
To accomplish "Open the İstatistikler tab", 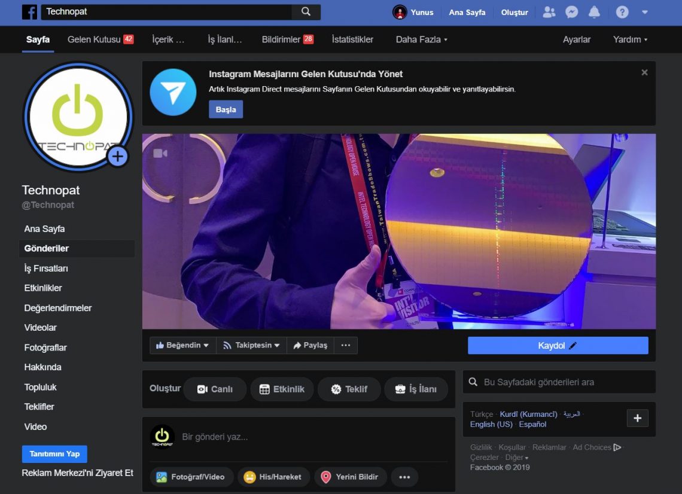I will pos(352,39).
